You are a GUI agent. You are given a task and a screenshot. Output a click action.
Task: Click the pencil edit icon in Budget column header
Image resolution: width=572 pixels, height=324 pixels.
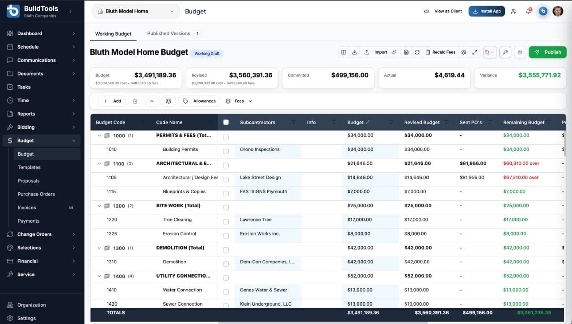coord(368,122)
